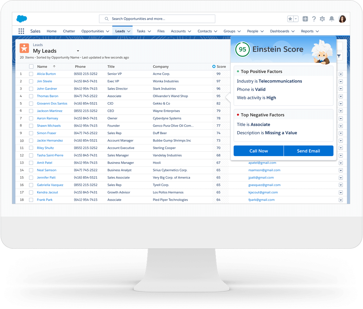This screenshot has width=363, height=309.
Task: Open the App Launcher grid icon
Action: pyautogui.click(x=21, y=31)
